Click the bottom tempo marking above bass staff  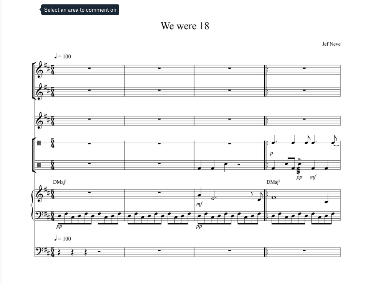[x=63, y=238]
